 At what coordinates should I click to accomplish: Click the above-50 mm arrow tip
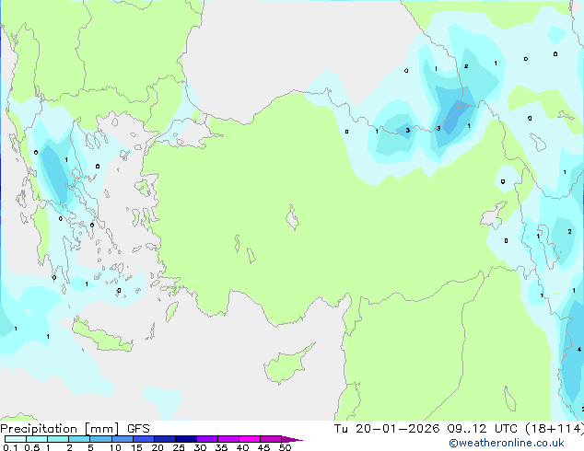pyautogui.click(x=292, y=439)
